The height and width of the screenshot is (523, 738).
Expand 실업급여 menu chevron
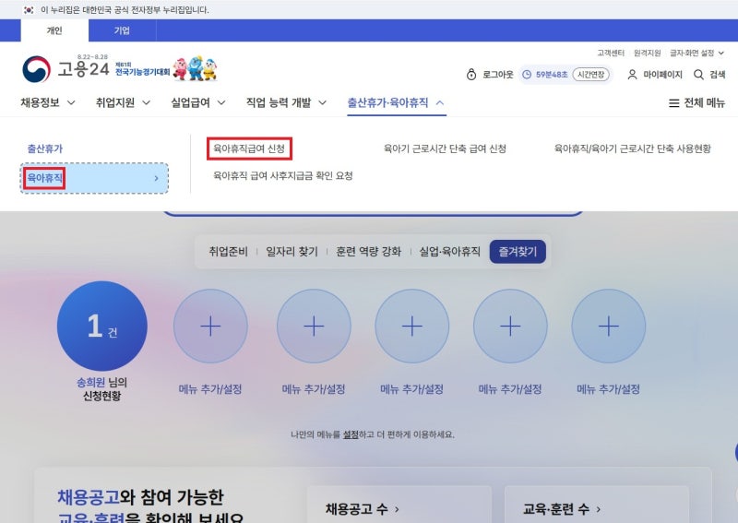[221, 102]
